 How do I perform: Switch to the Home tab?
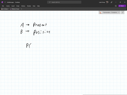pyautogui.click(x=8, y=6)
